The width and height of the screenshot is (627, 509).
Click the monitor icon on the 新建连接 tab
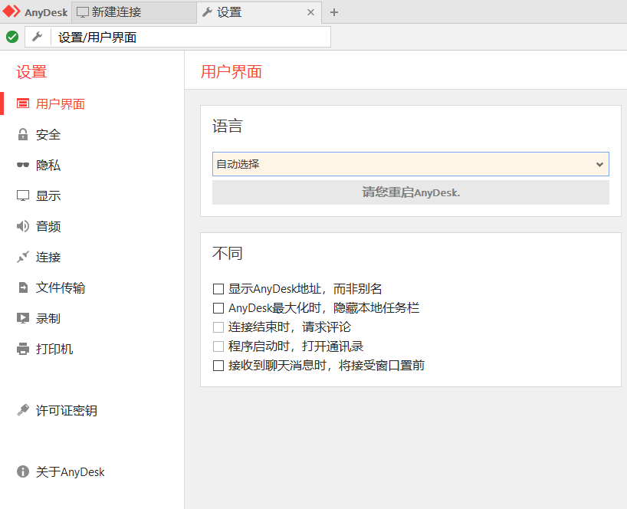[82, 12]
